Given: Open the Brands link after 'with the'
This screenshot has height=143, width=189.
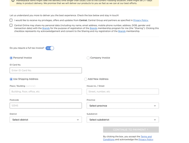Looking at the screenshot, I should (46, 28).
